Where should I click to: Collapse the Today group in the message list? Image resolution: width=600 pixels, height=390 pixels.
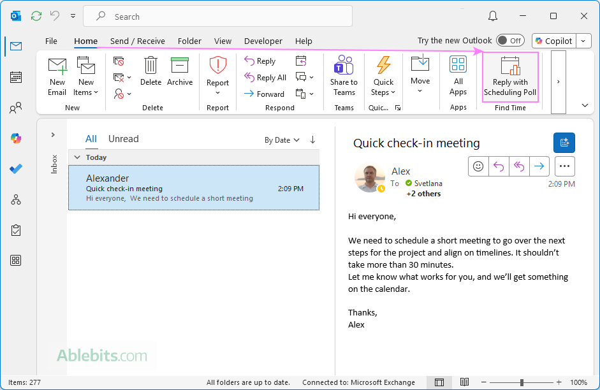(x=77, y=157)
